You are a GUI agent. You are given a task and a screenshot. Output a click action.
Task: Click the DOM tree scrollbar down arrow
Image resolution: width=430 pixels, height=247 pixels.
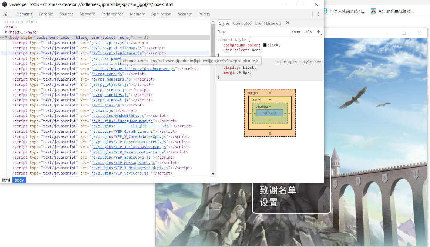(x=213, y=174)
